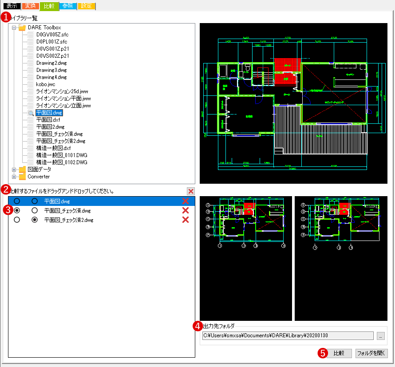The width and height of the screenshot is (395, 367).
Task: Click 平面図.dwg row in comparison list
Action: 102,201
